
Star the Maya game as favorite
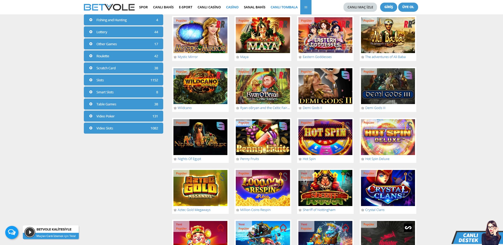click(238, 57)
